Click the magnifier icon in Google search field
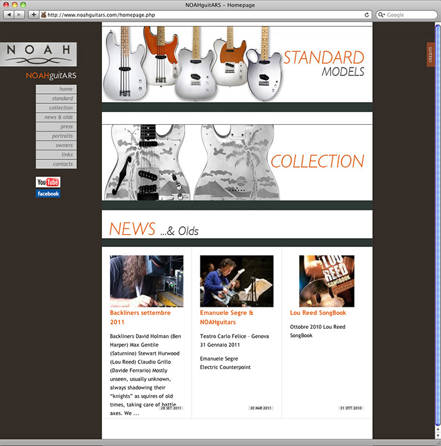Viewport: 441px width, 446px height. tap(381, 14)
